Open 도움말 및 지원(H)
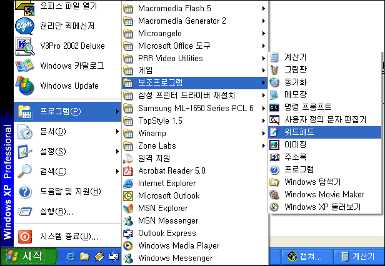This screenshot has width=385, height=266. (67, 192)
